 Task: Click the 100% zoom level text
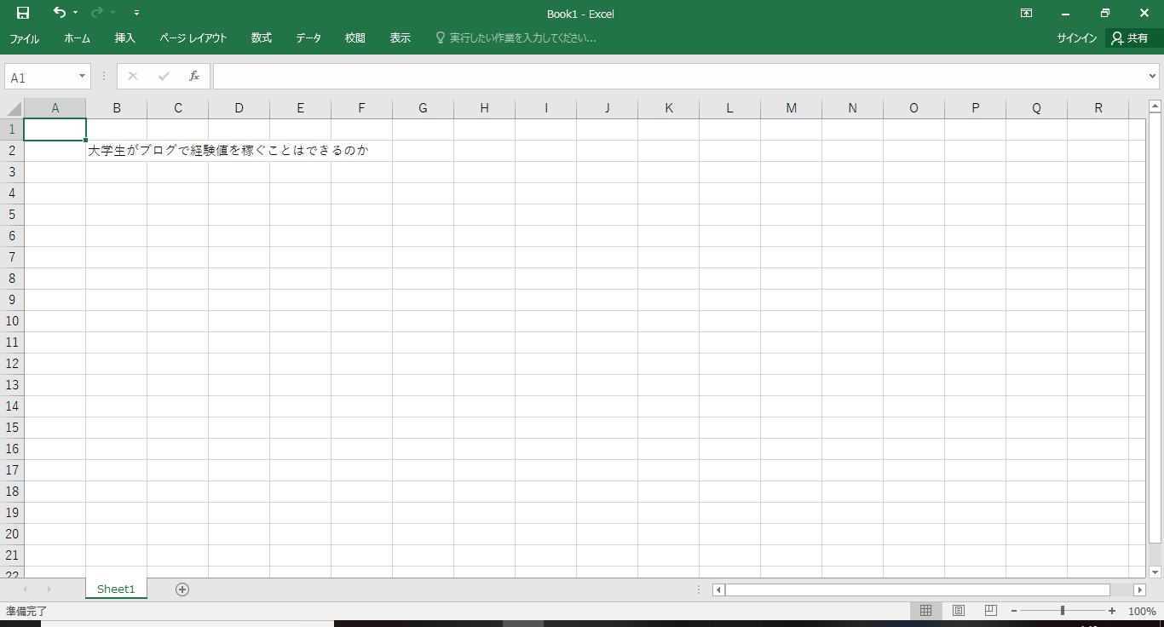(x=1142, y=611)
